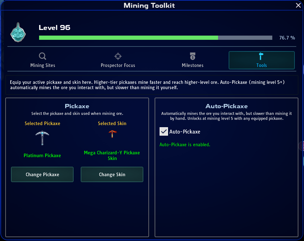Viewport: 304px width, 241px height.
Task: Click the crosshair Prospector Focus icon
Action: (118, 56)
